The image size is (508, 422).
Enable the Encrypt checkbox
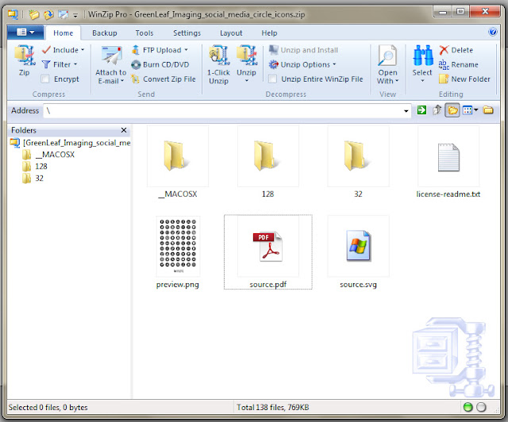click(45, 79)
